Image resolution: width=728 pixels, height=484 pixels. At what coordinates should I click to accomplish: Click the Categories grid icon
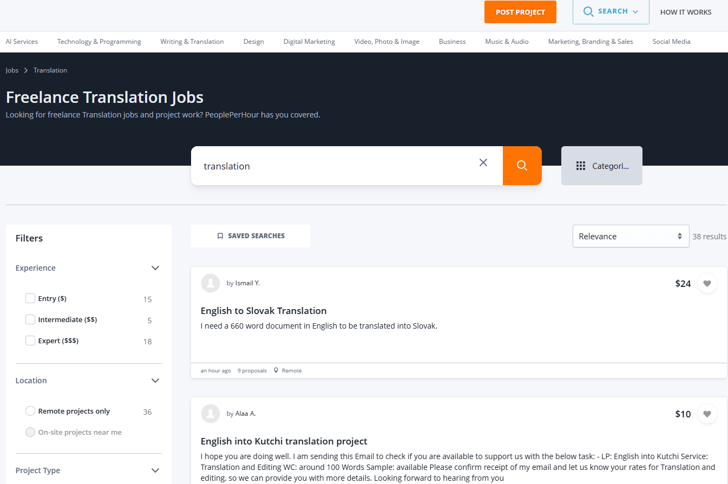(581, 166)
